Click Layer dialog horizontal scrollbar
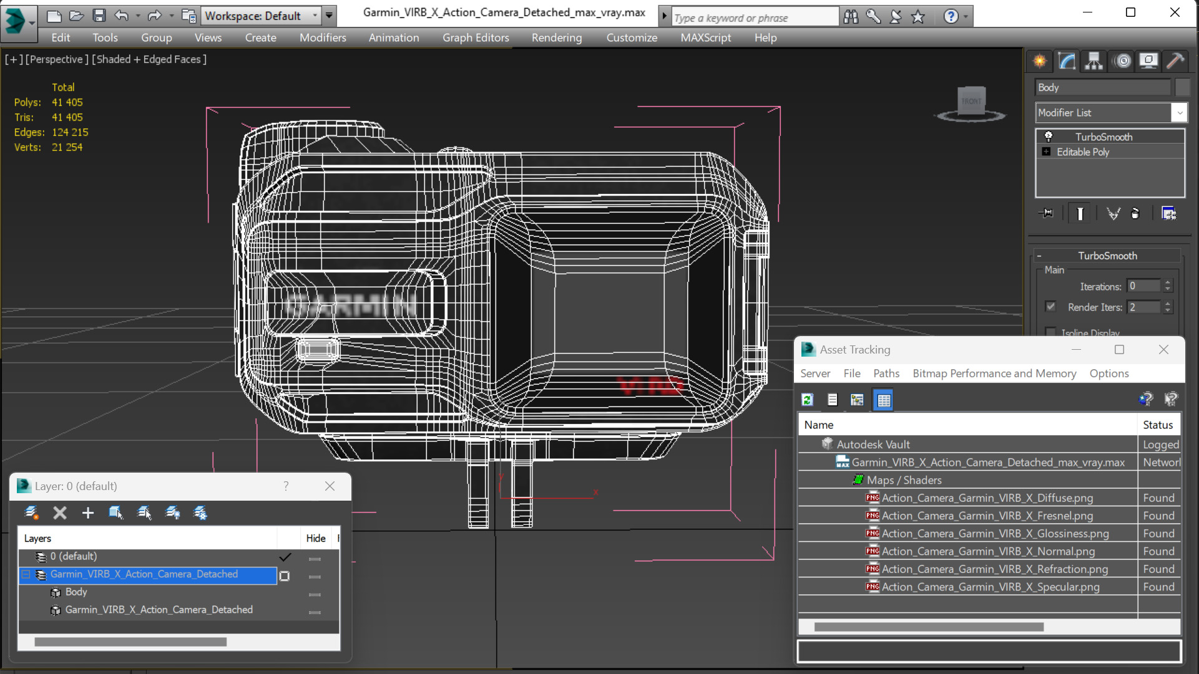This screenshot has height=674, width=1199. tap(130, 642)
